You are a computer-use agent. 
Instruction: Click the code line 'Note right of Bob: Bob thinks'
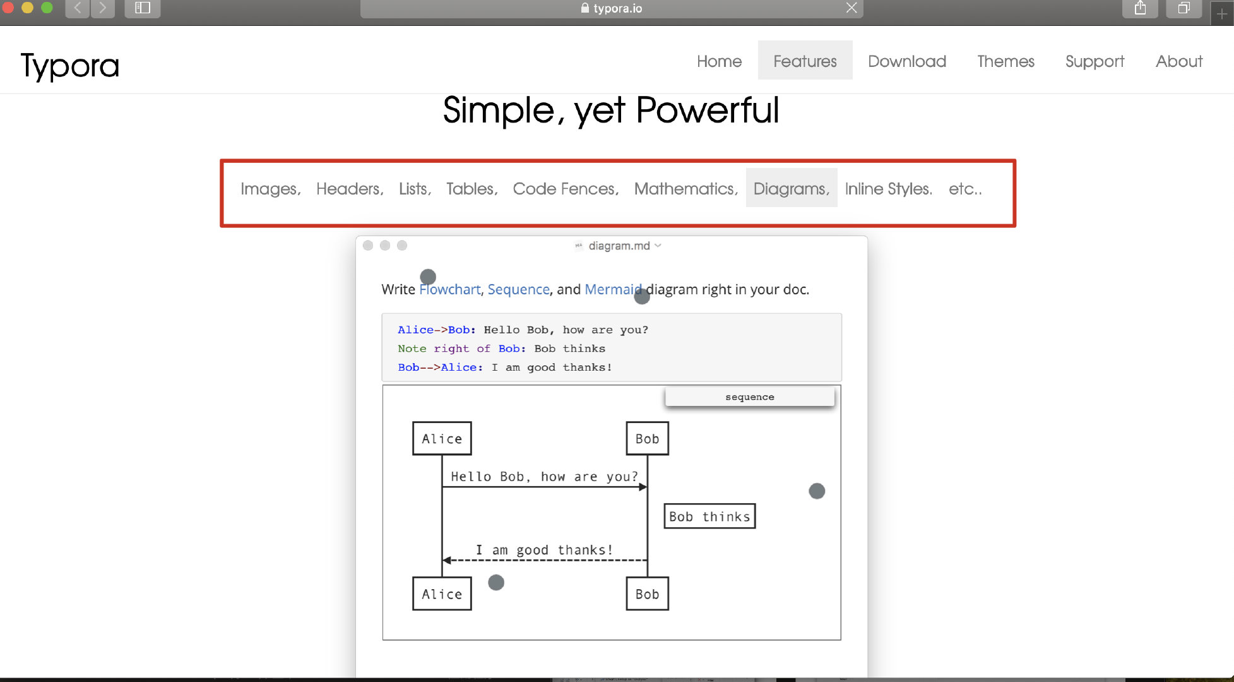[x=501, y=349]
